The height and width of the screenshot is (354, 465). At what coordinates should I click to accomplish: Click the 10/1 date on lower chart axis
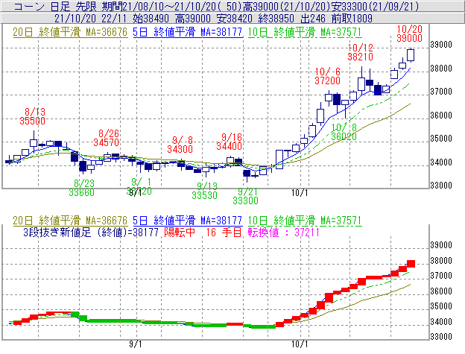coord(300,344)
